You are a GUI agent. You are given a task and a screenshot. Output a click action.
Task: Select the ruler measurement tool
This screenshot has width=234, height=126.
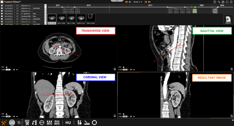pos(87,123)
